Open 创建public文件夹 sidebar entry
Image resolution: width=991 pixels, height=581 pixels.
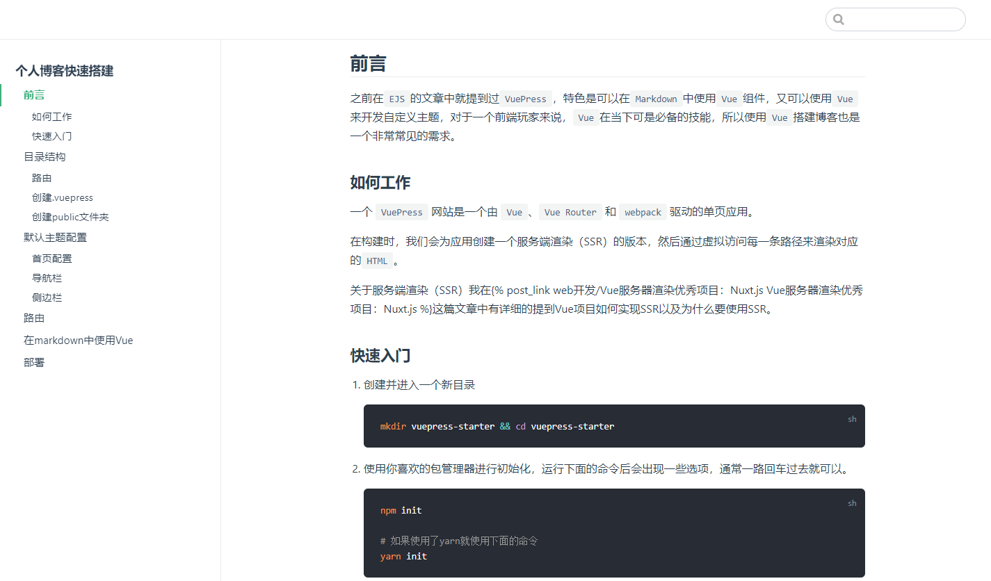pos(70,217)
